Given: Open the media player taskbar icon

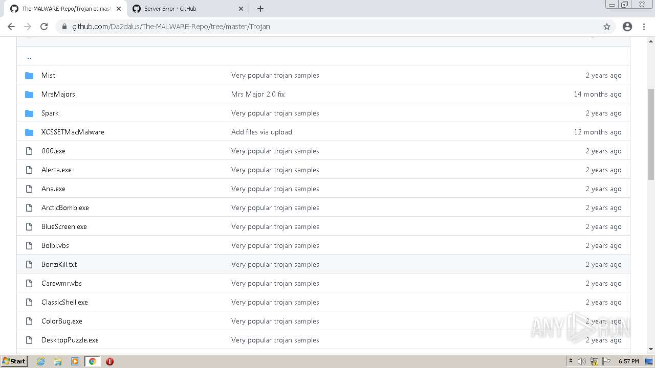Looking at the screenshot, I should point(75,361).
